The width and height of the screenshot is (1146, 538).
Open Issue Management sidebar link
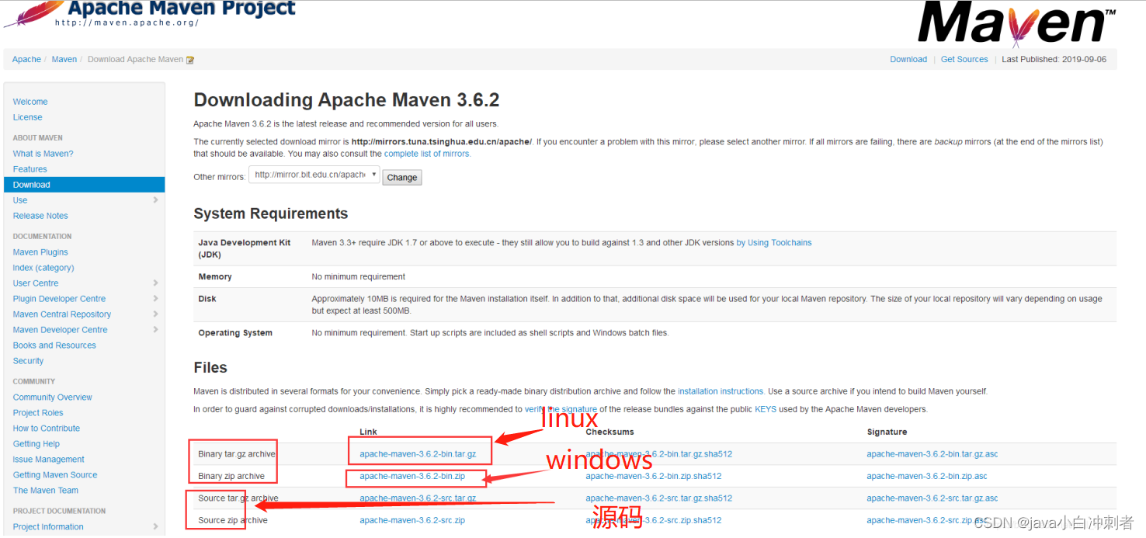click(49, 460)
